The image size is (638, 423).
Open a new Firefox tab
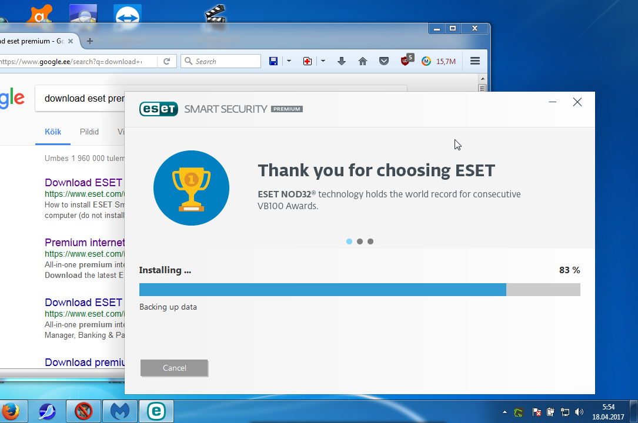(90, 41)
